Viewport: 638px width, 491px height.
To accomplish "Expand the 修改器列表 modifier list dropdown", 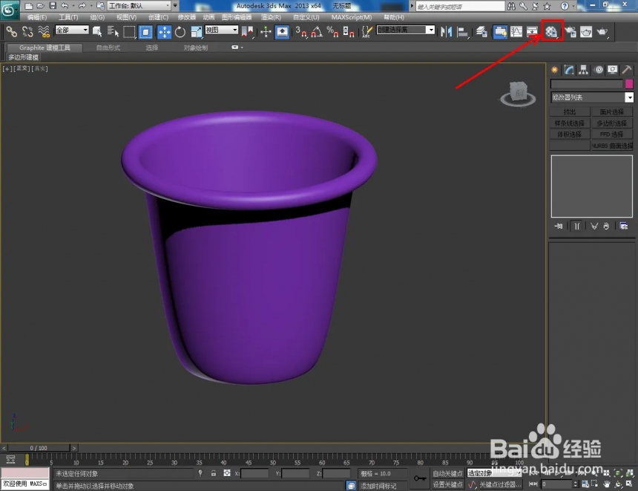I will coord(591,97).
